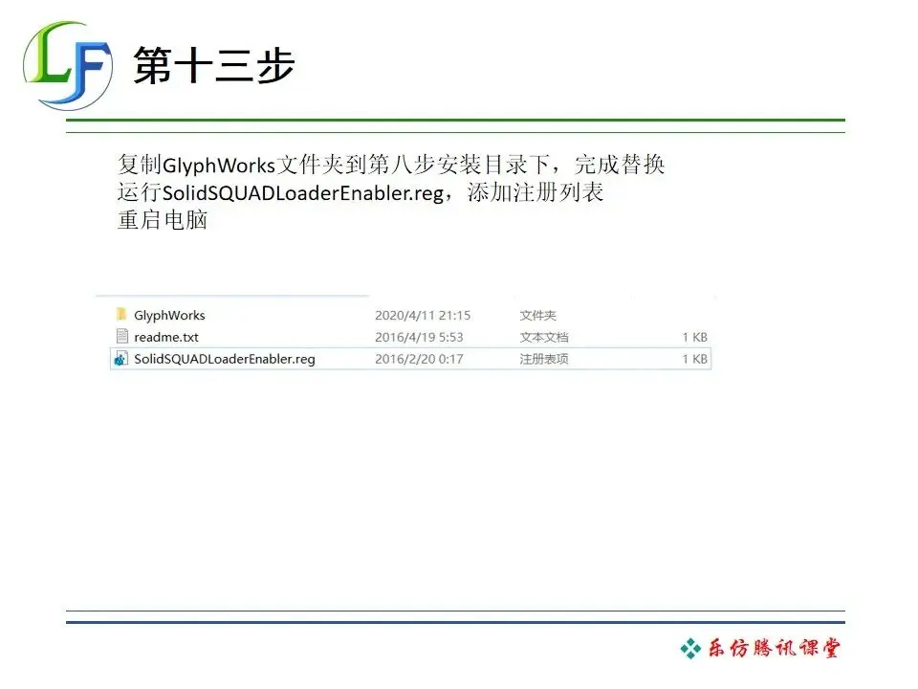Click the date 2016/2/20 0:17
The width and height of the screenshot is (918, 689).
(419, 359)
